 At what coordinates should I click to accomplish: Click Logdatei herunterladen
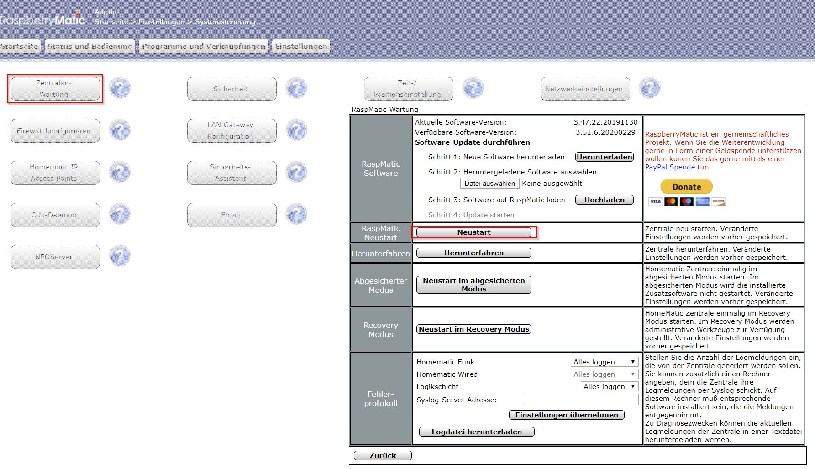pyautogui.click(x=477, y=432)
